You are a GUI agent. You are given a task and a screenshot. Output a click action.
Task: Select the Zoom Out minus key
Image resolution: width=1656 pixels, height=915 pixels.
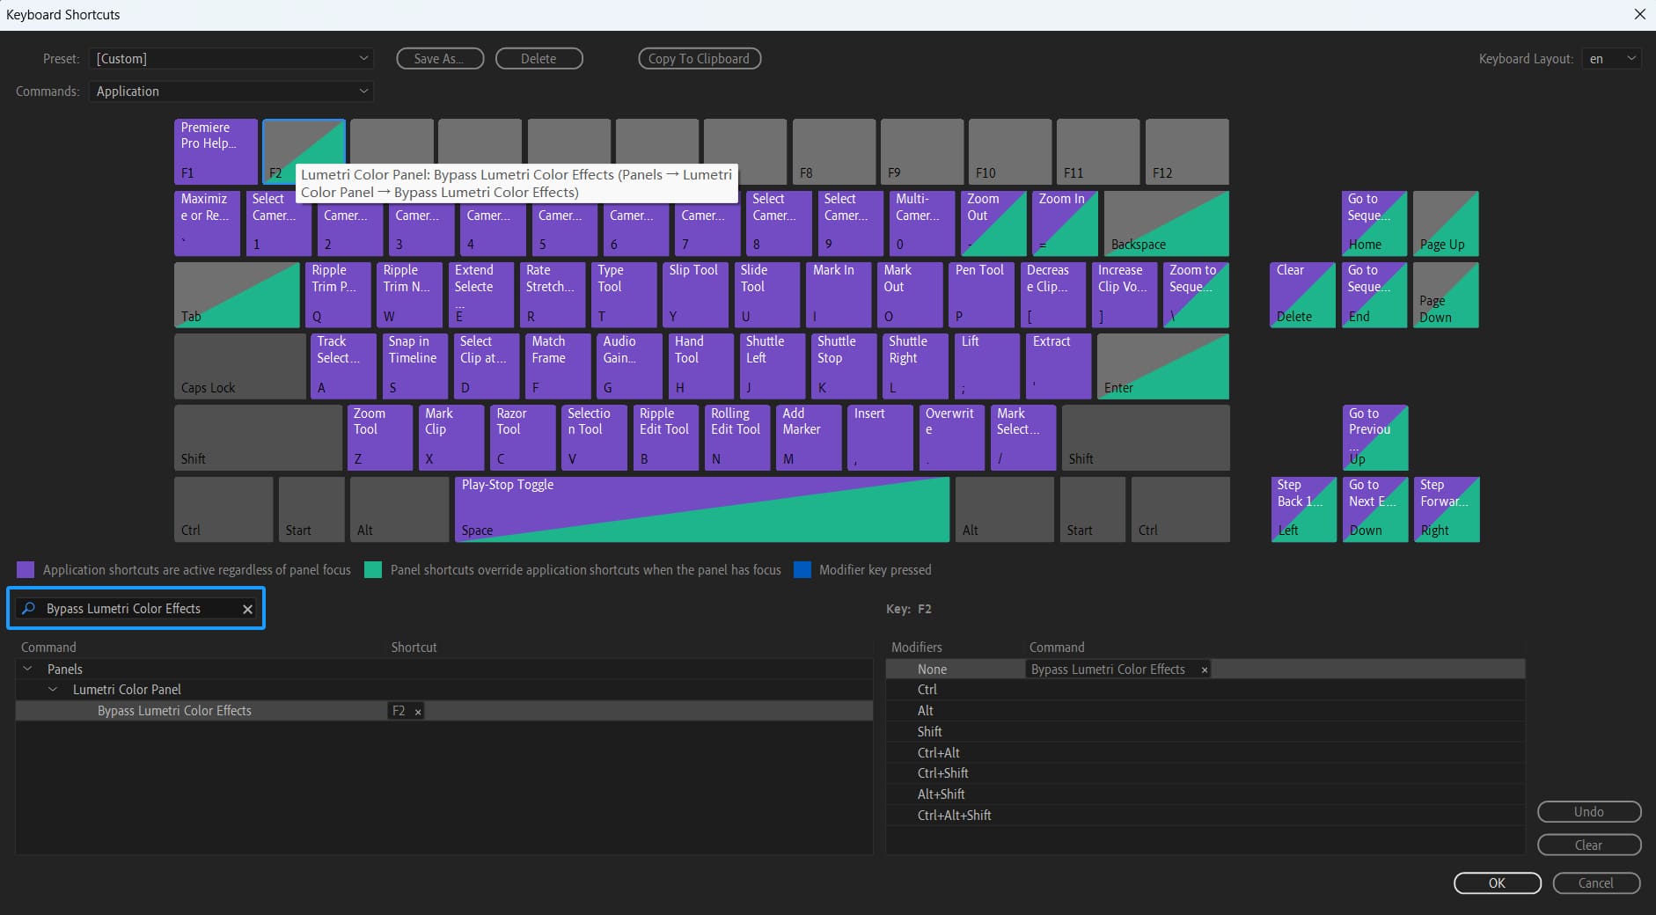993,223
